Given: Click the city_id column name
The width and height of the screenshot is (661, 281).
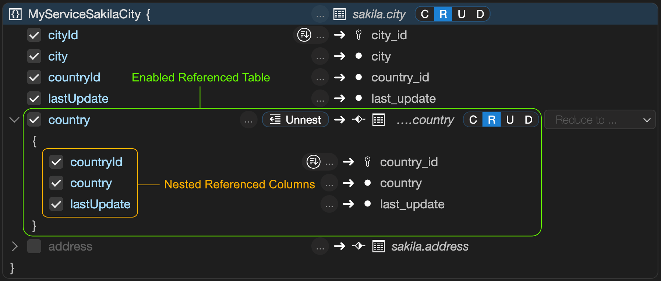Looking at the screenshot, I should [389, 35].
